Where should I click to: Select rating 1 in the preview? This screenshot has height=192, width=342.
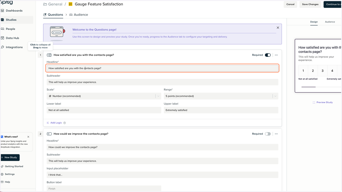pos(303,71)
